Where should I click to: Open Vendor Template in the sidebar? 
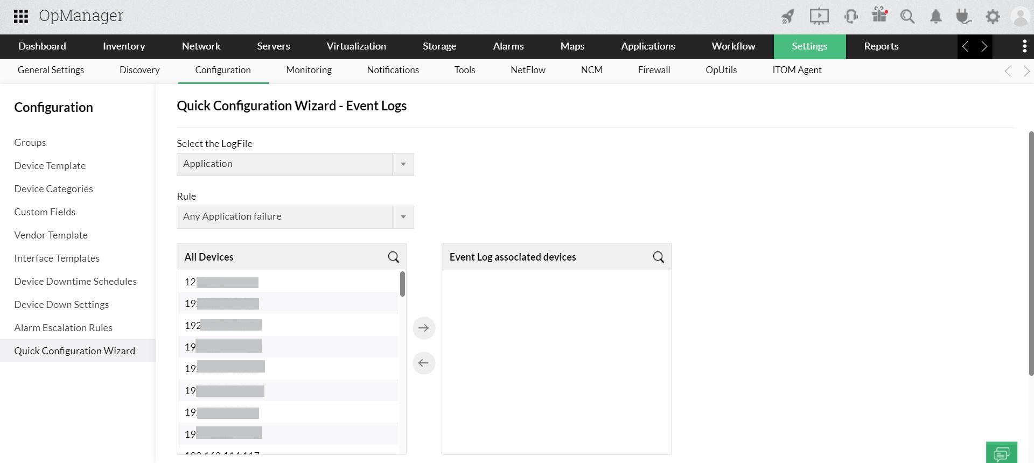51,235
